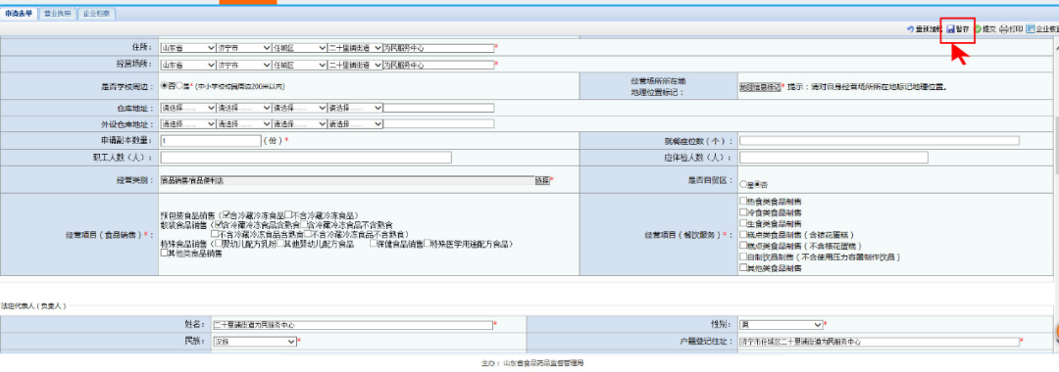Screen dimensions: 1059x372
Task: Check the 糕点类食品制售（含裱花蛋糕）checkbox
Action: point(743,235)
